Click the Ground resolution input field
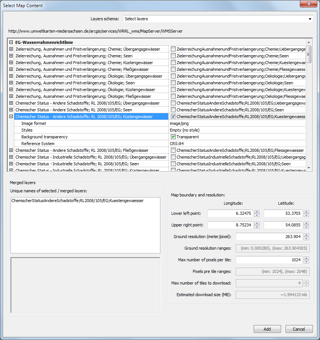The image size is (320, 340). pyautogui.click(x=269, y=237)
